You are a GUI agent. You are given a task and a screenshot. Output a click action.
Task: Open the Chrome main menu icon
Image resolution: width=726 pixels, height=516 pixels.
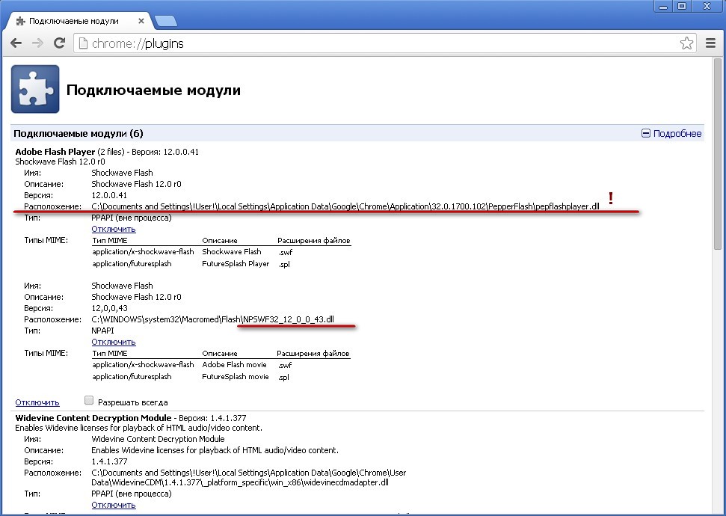711,43
